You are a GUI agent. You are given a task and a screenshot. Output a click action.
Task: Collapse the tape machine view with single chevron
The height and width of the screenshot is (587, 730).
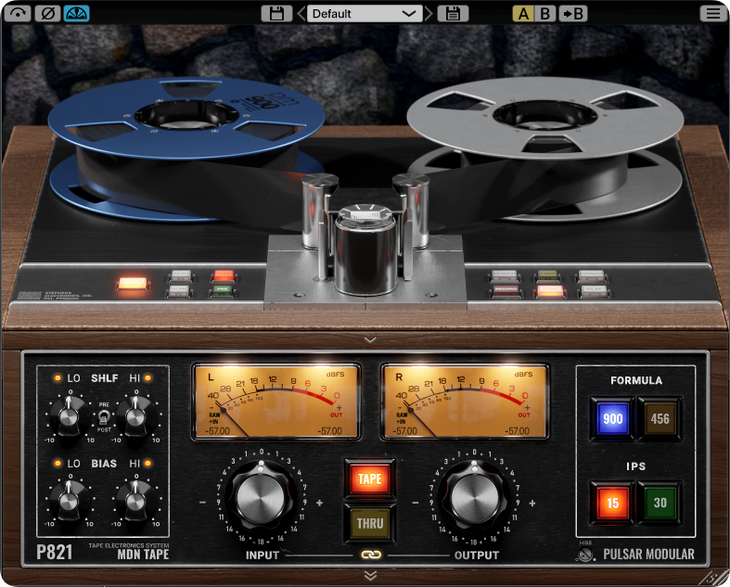370,339
